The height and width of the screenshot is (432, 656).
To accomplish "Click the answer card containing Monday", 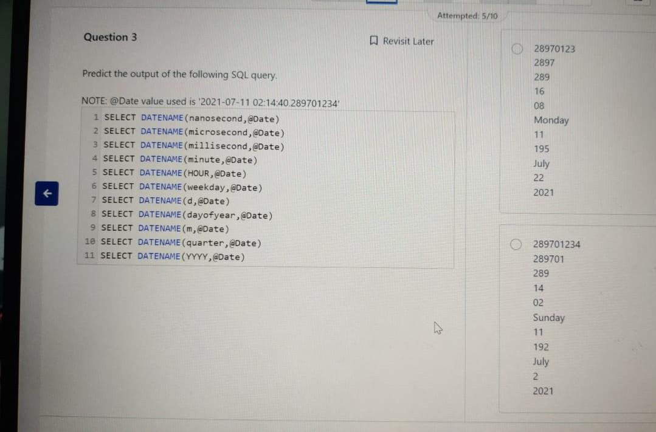I will point(576,120).
